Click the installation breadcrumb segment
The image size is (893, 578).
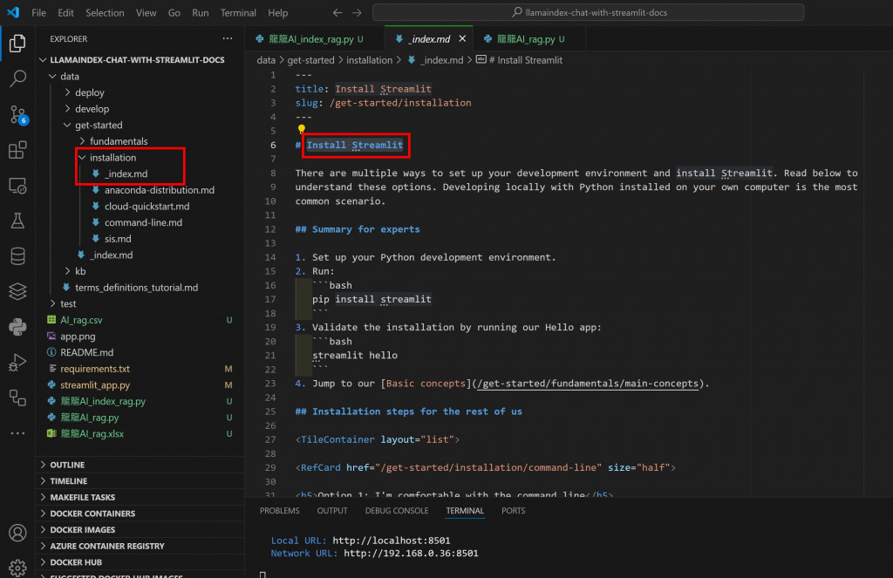coord(369,60)
